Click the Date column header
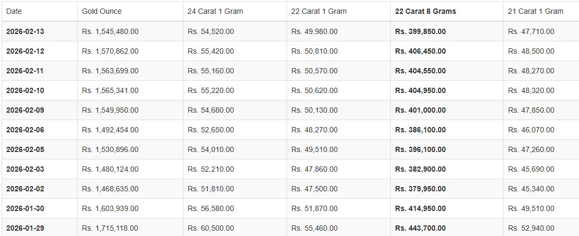 coord(14,11)
